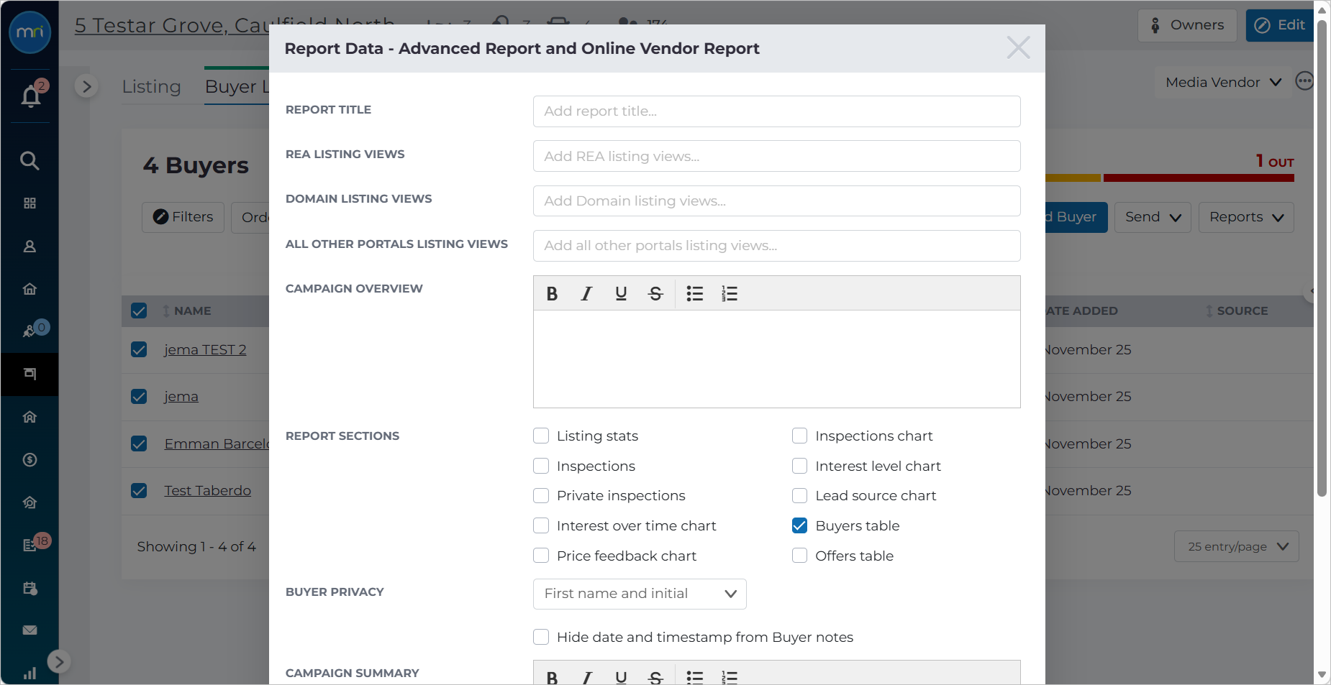Open the sidebar icon with 0 badge
The width and height of the screenshot is (1331, 685).
[29, 331]
